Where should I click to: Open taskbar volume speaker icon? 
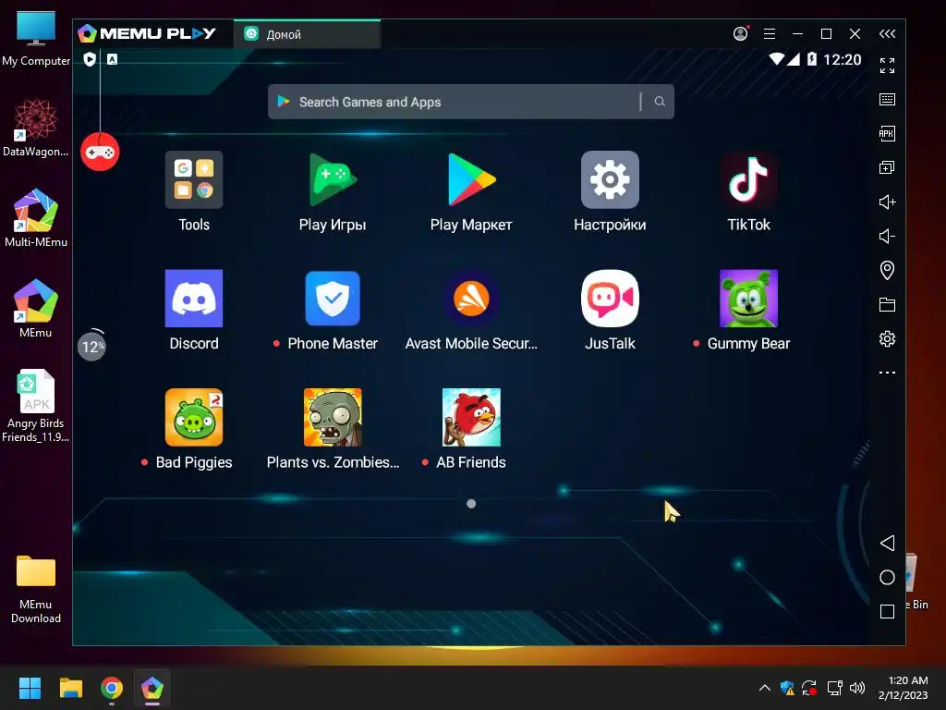pyautogui.click(x=856, y=688)
